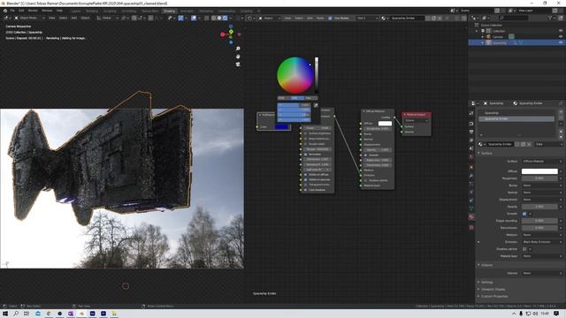
Task: Click the Camera object icon in outliner
Action: pyautogui.click(x=488, y=36)
